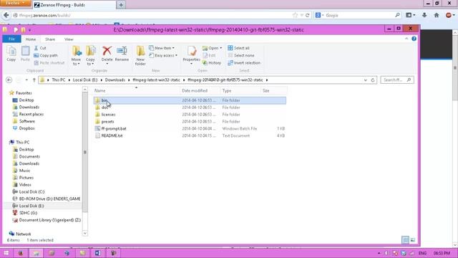Open the address bar history dropdown

tap(366, 80)
